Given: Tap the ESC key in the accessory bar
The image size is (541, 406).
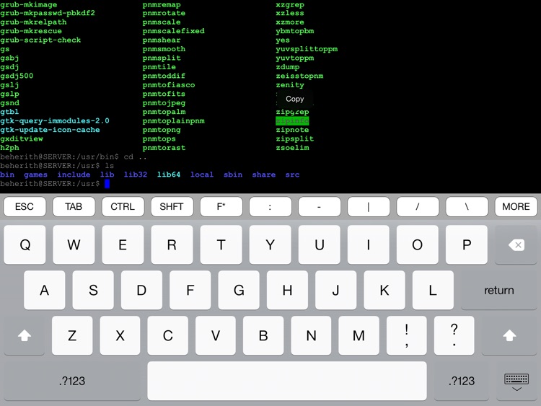Looking at the screenshot, I should tap(25, 207).
